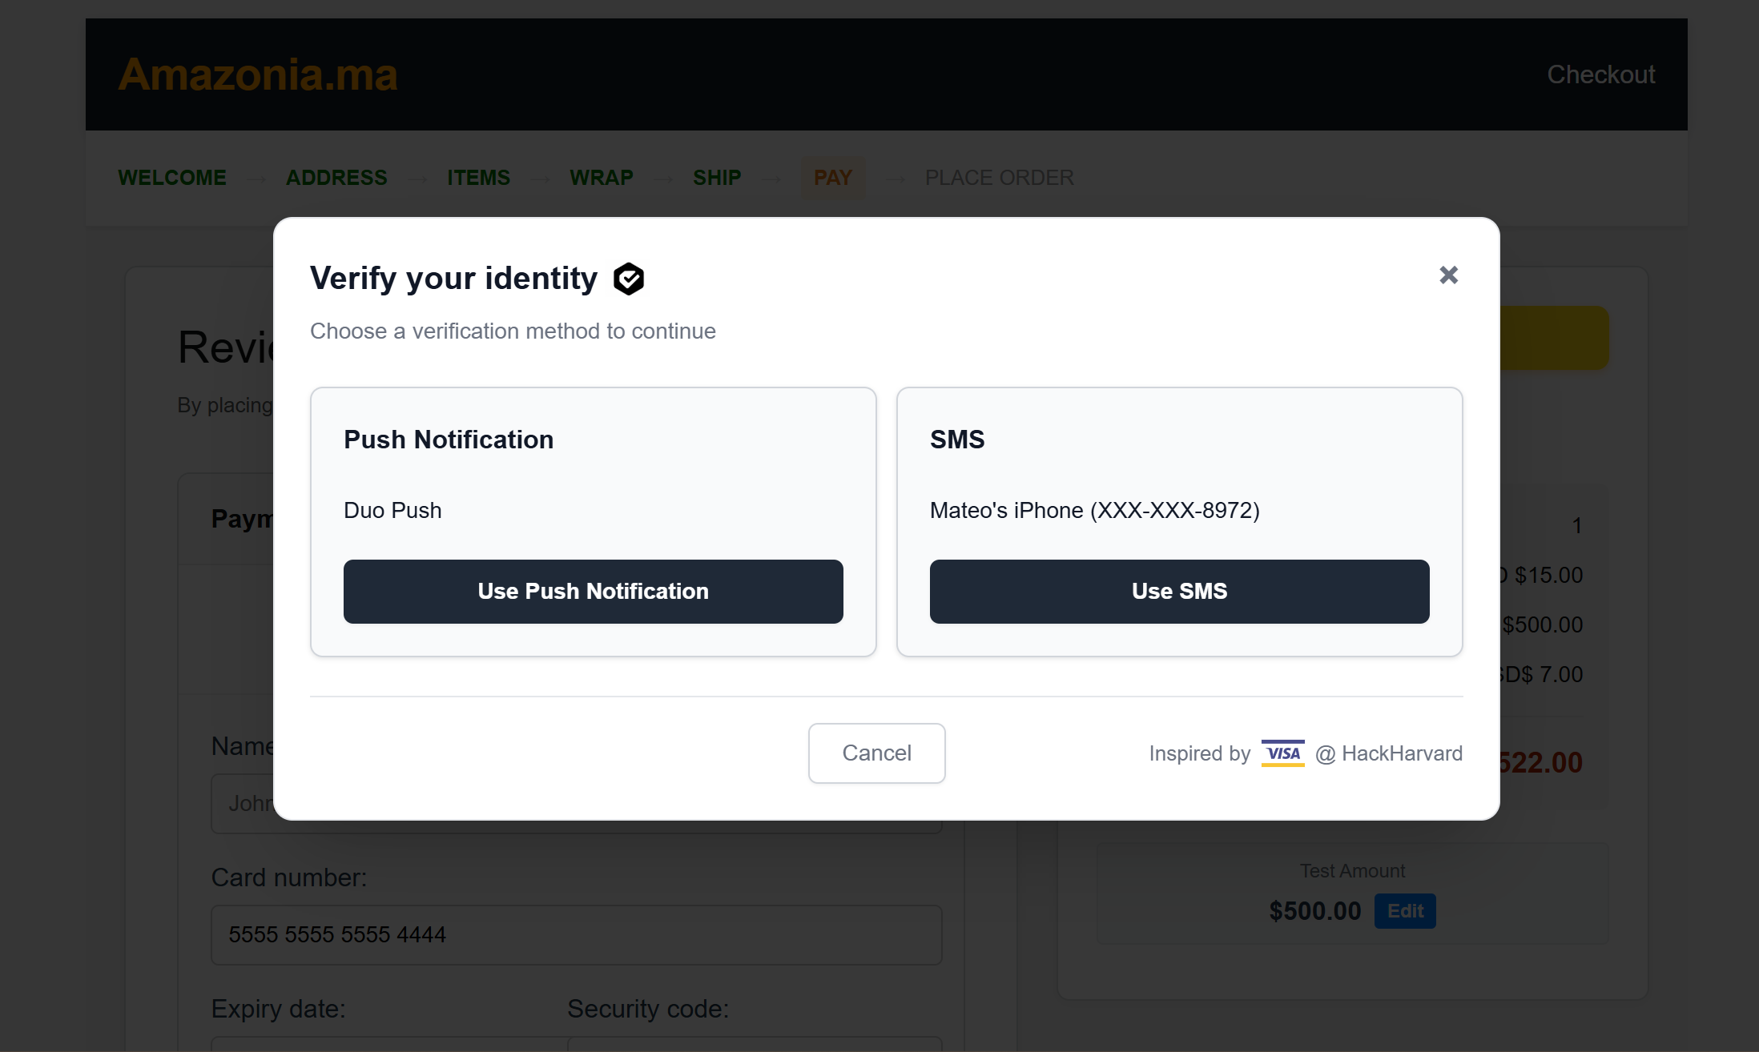
Task: Click the verified shield badge icon
Action: [x=629, y=279]
